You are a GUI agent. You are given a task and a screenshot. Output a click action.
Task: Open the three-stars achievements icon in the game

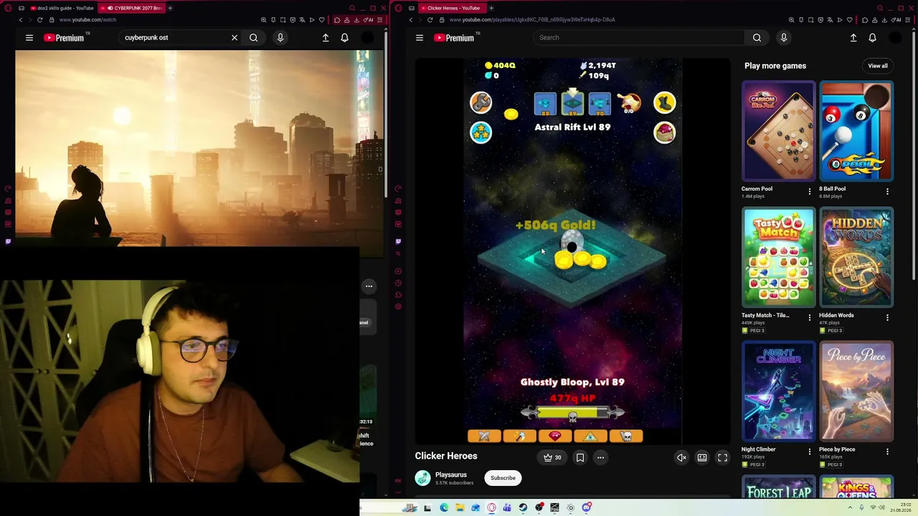point(481,133)
